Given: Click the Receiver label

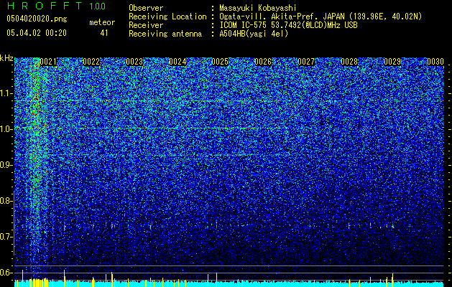Looking at the screenshot, I should pos(146,25).
